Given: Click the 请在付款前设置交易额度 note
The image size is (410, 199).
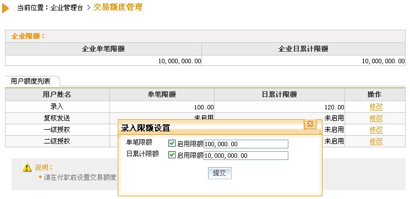Looking at the screenshot, I should [x=80, y=178].
